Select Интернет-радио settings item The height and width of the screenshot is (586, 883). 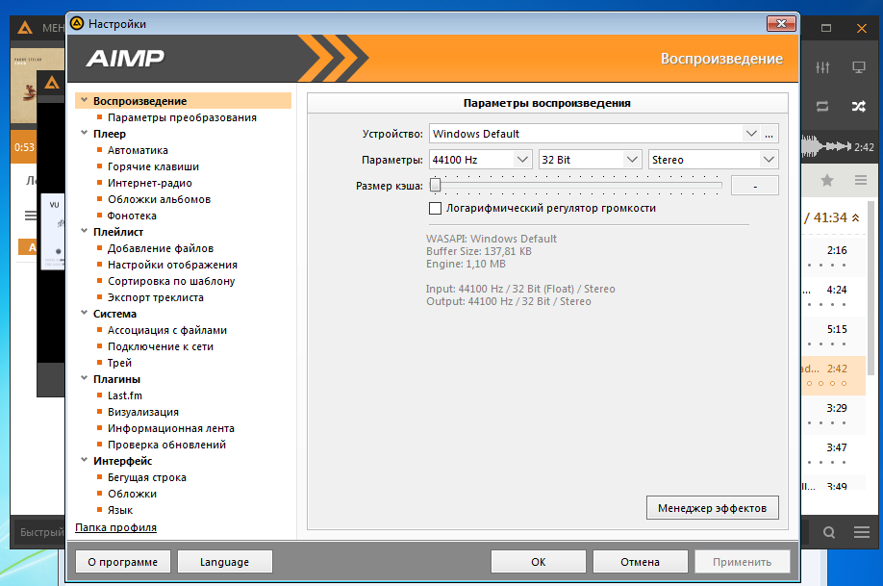pyautogui.click(x=150, y=183)
